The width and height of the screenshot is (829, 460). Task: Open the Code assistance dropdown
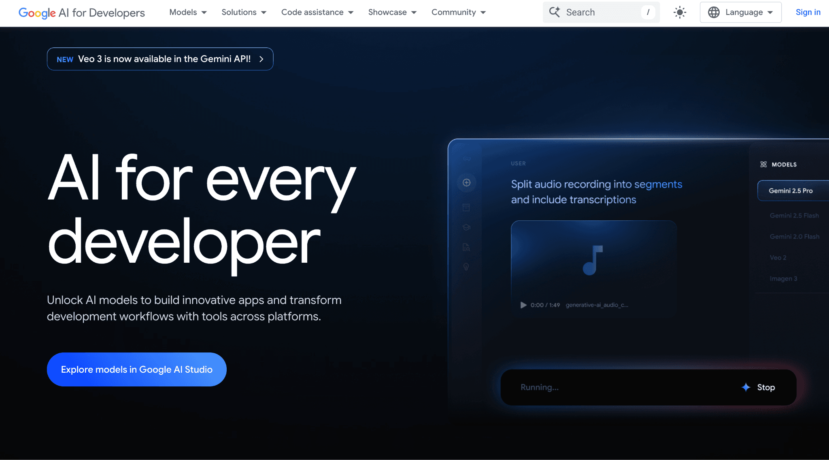317,12
